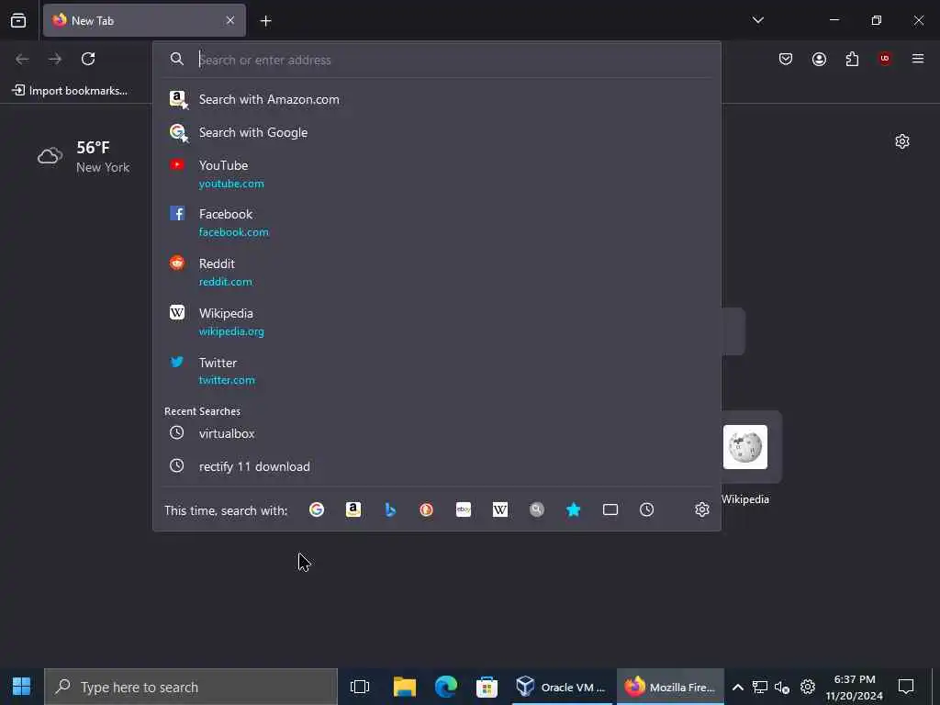Open the uBlock Origin extension icon
The image size is (940, 705).
tap(885, 59)
